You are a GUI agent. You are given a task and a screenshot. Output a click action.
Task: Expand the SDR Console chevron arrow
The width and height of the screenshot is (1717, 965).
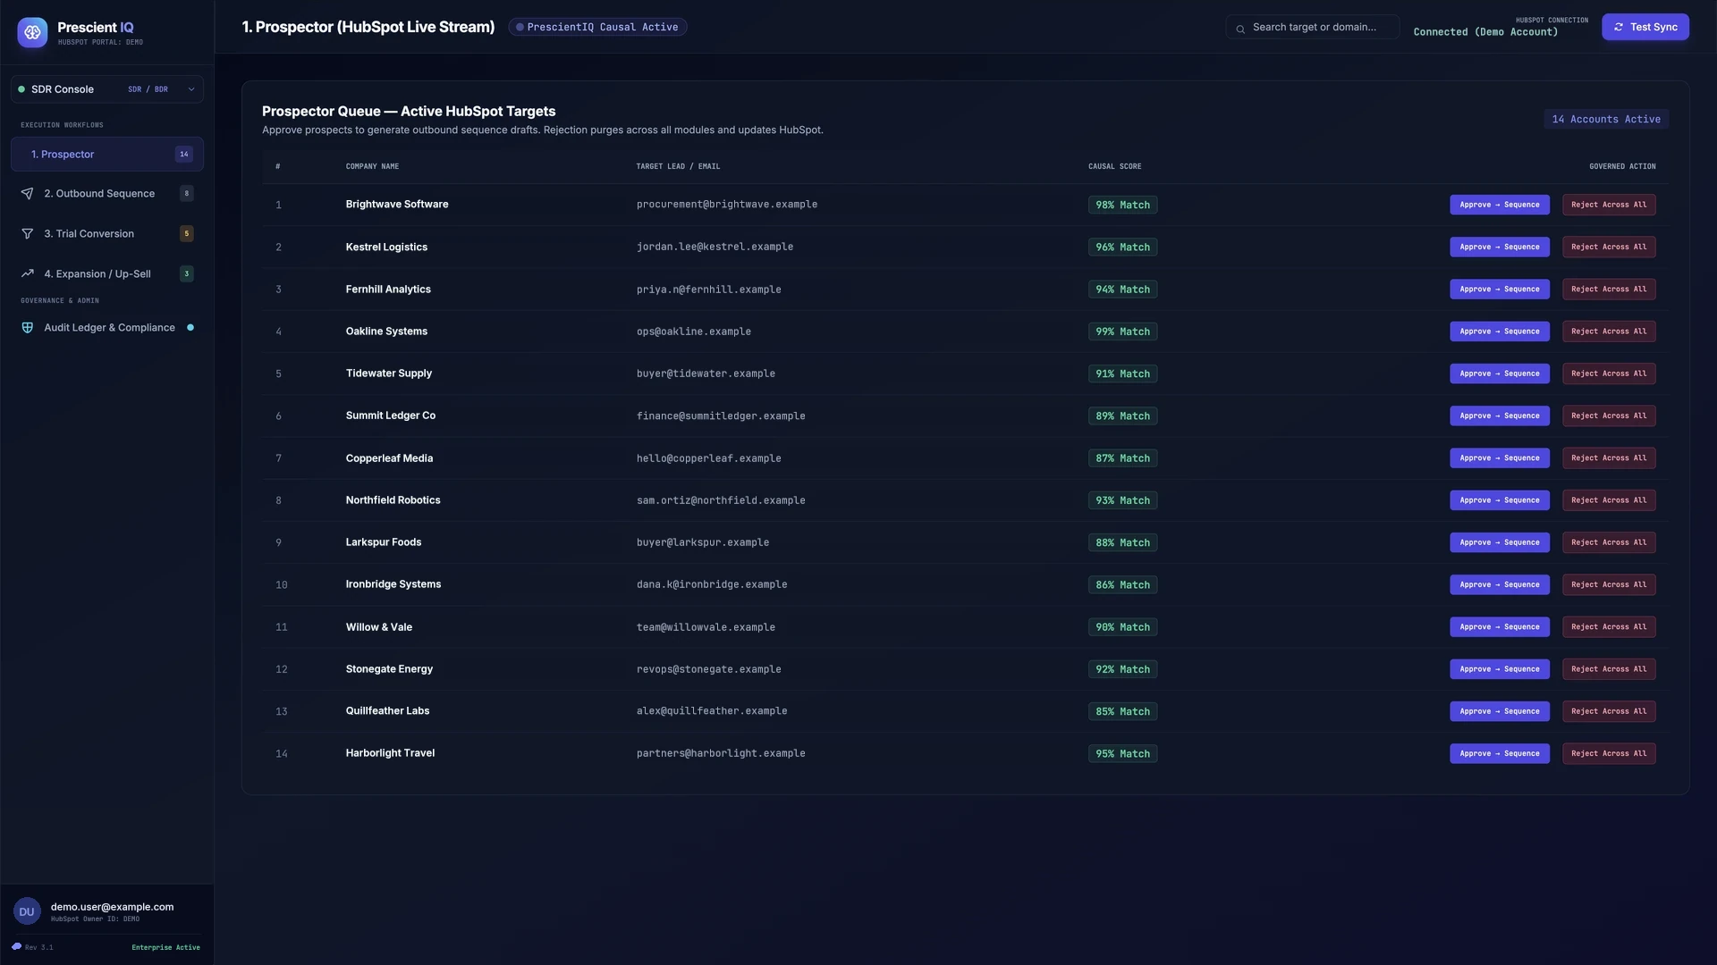(191, 89)
